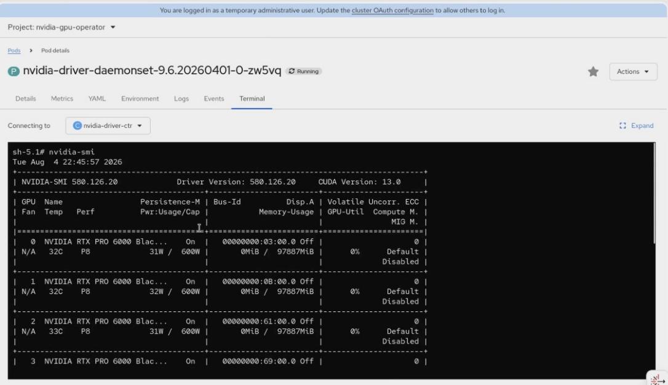
Task: Click the 'Connecting to' label
Action: (x=29, y=125)
